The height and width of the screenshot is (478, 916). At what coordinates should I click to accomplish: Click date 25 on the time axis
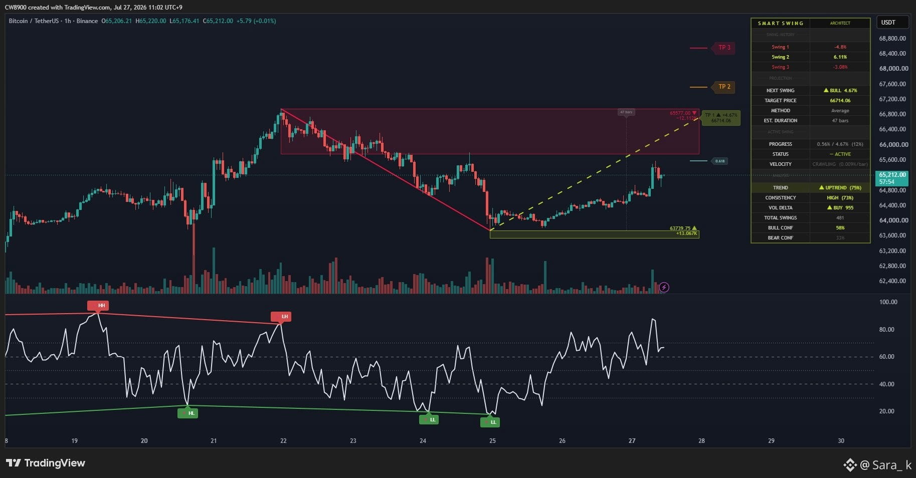pyautogui.click(x=492, y=441)
